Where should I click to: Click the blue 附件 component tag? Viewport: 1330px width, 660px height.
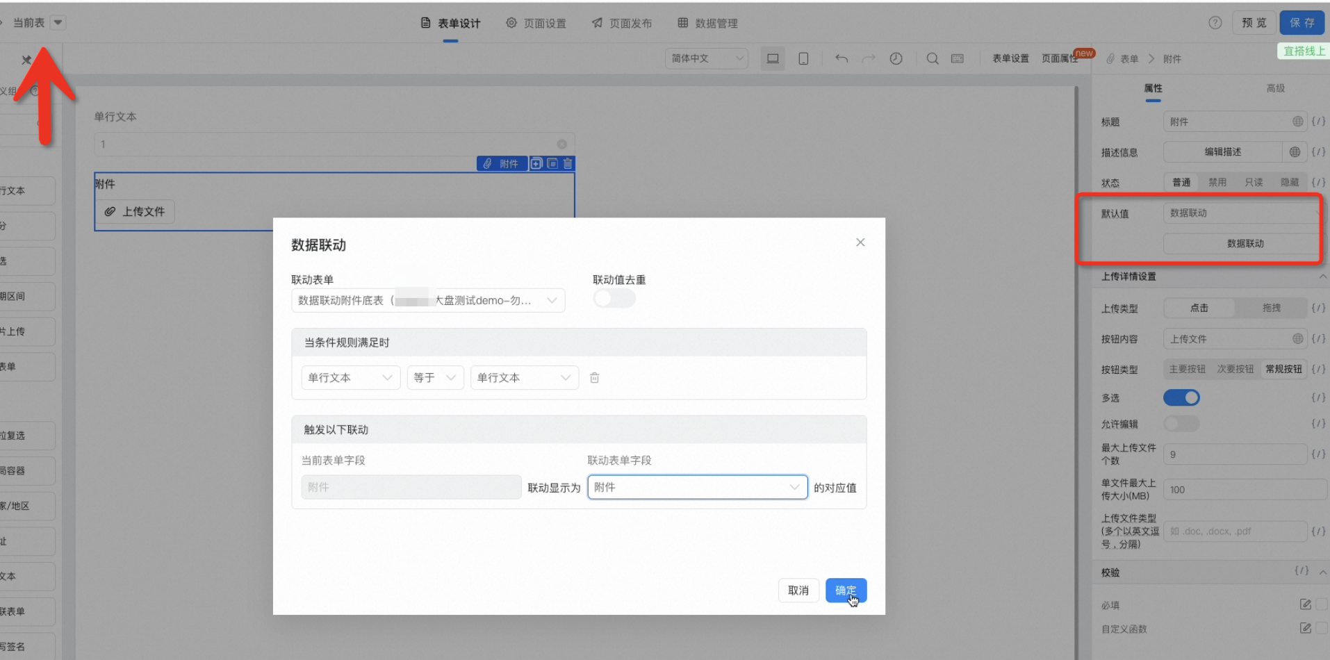(x=502, y=164)
